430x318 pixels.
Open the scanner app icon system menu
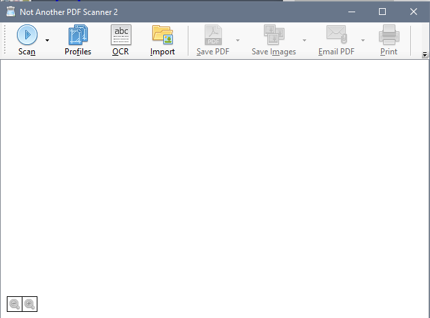(x=10, y=12)
